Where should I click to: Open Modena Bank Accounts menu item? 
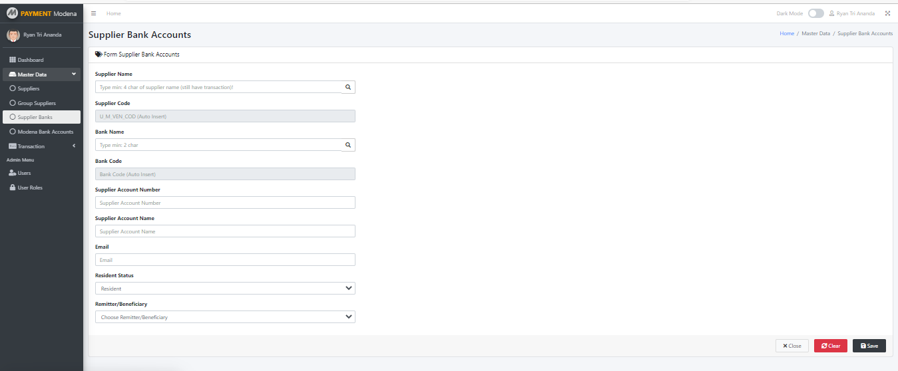45,132
